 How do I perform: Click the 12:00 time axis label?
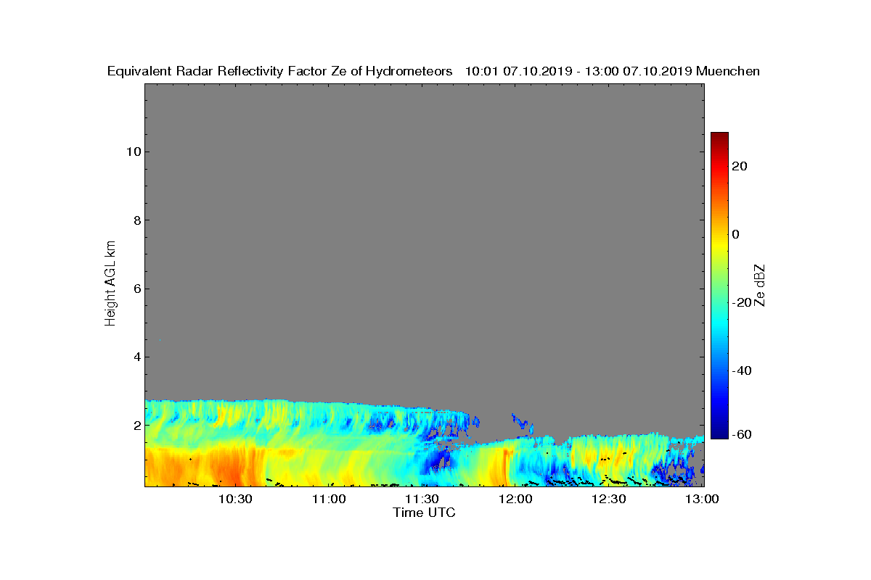click(515, 499)
